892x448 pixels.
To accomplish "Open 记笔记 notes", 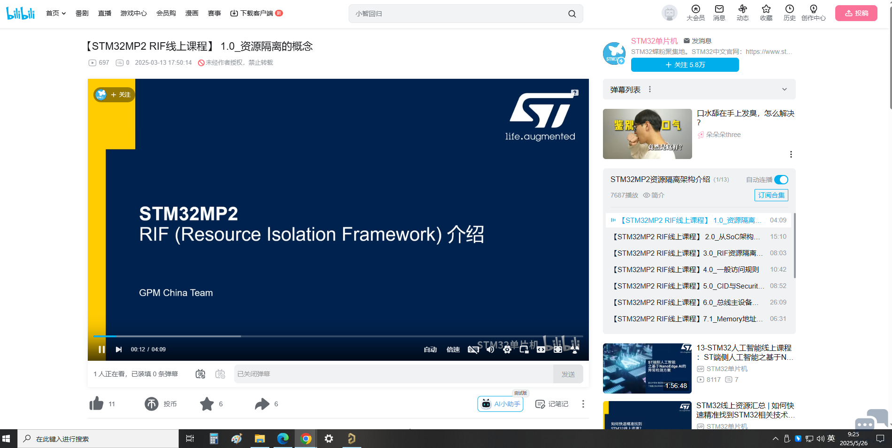I will pyautogui.click(x=552, y=404).
